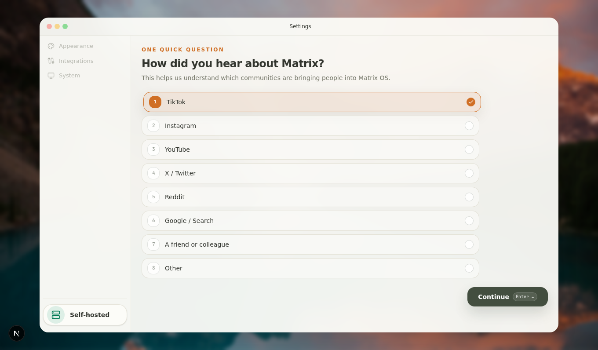Image resolution: width=598 pixels, height=350 pixels.
Task: Click the 'TikTok' option label
Action: point(176,102)
